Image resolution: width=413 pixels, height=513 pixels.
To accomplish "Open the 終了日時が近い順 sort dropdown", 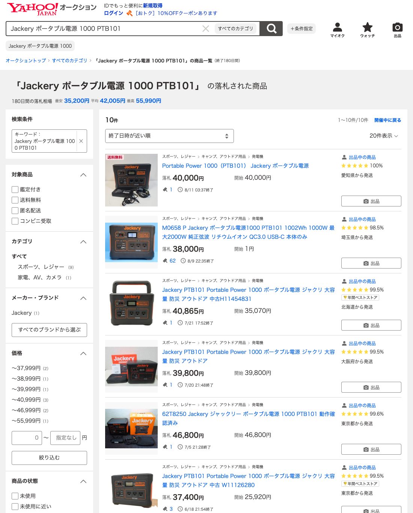I will (169, 136).
